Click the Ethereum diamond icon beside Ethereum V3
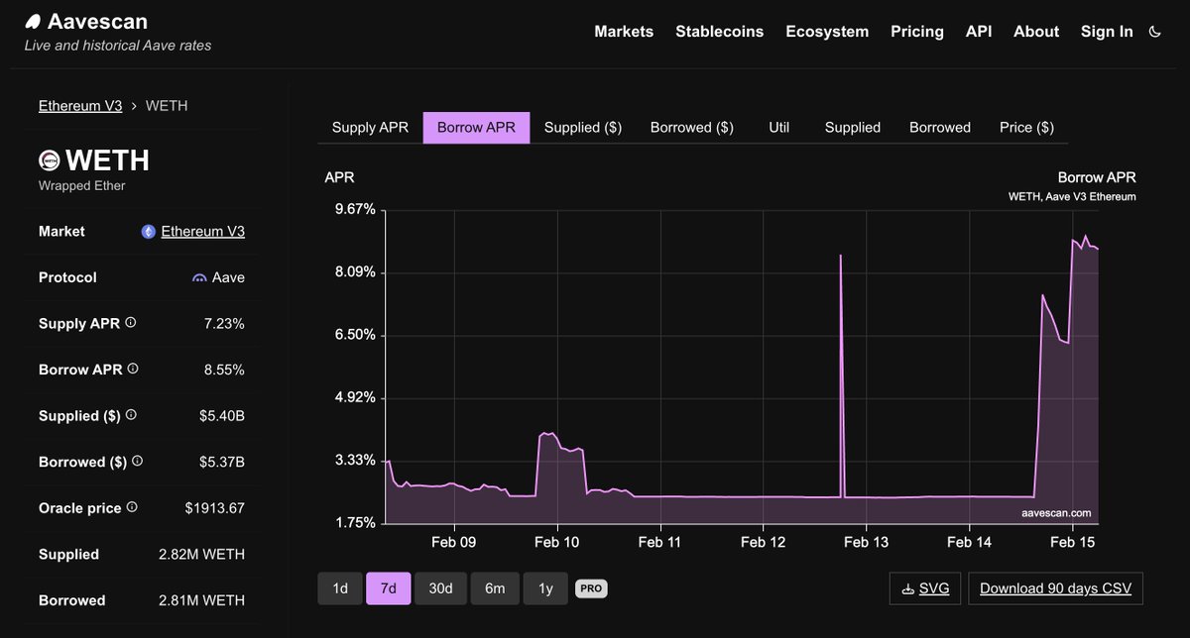The height and width of the screenshot is (638, 1190). (x=149, y=232)
